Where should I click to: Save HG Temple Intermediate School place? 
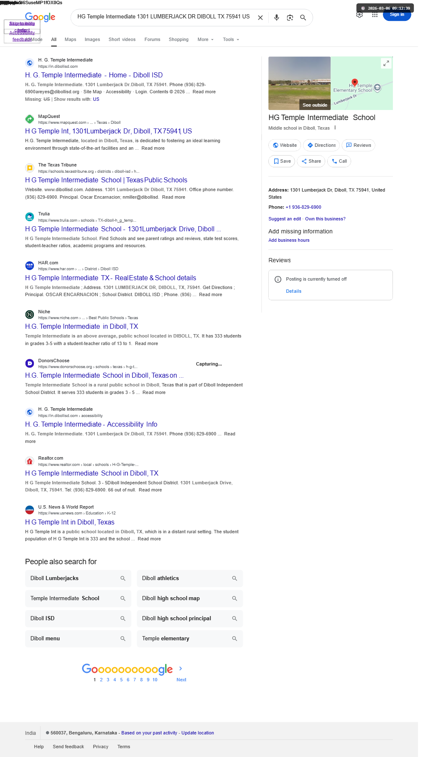click(x=282, y=161)
